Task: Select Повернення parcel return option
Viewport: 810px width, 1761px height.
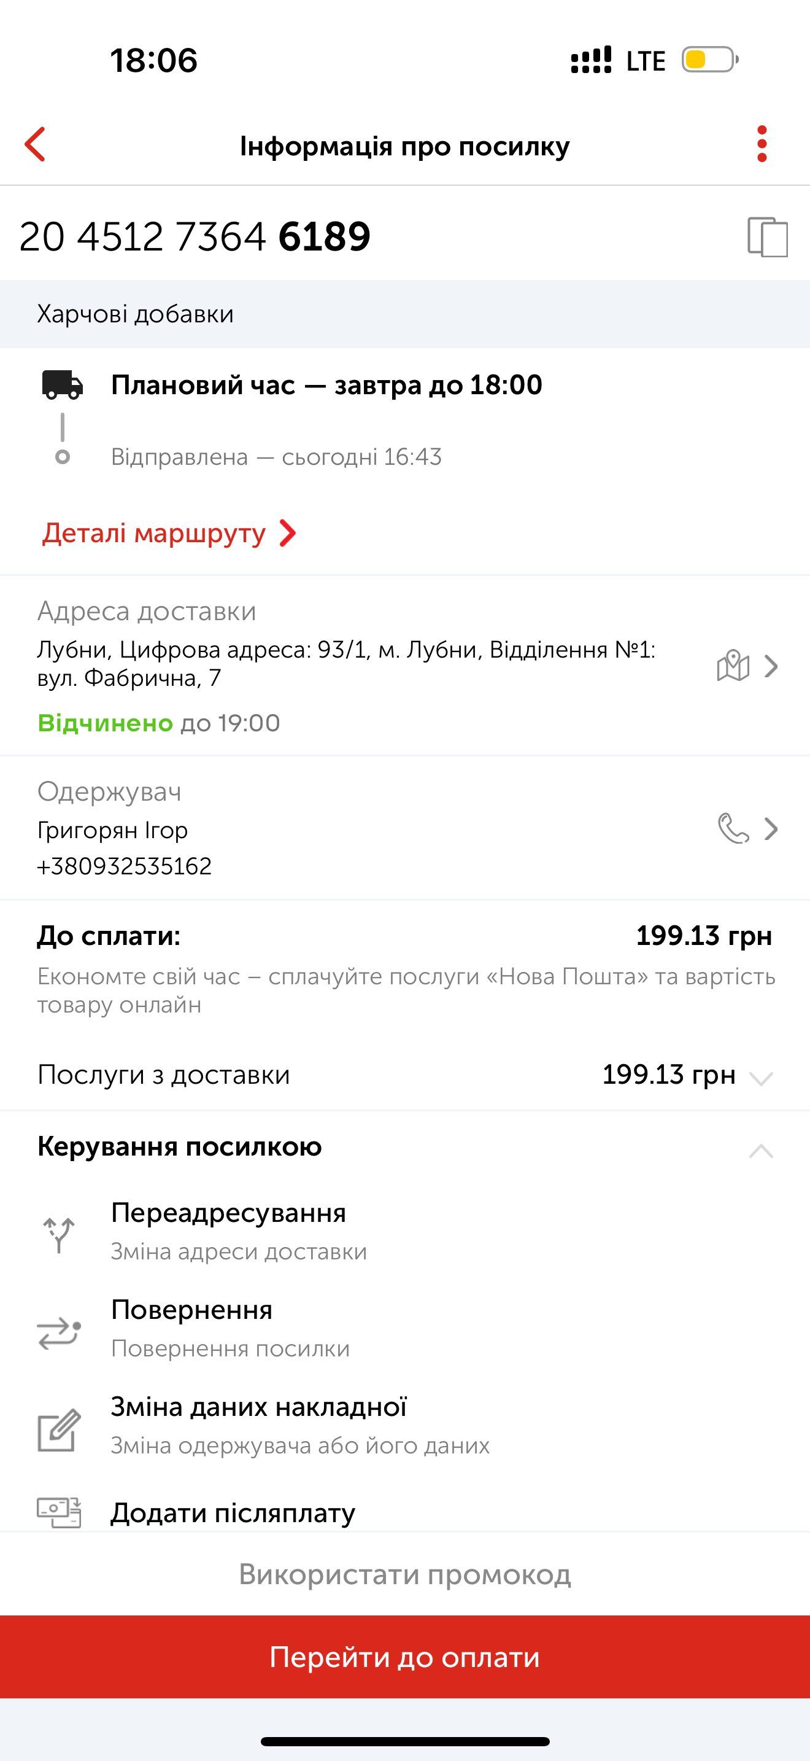Action: (x=192, y=1310)
